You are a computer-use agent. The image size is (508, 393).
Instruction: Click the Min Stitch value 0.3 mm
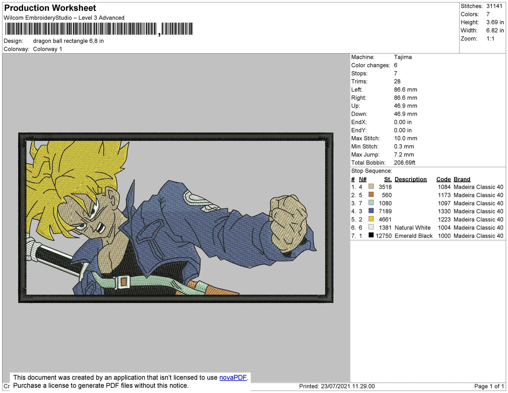[404, 146]
